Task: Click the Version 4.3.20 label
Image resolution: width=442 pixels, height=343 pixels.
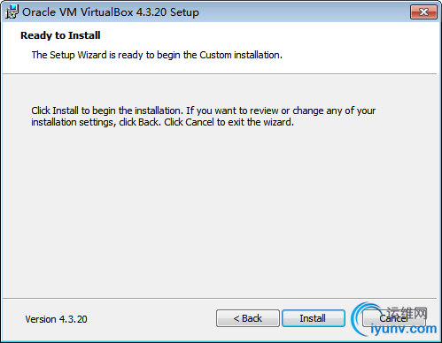Action: point(56,319)
